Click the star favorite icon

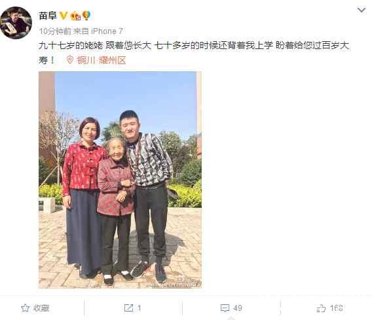25,308
